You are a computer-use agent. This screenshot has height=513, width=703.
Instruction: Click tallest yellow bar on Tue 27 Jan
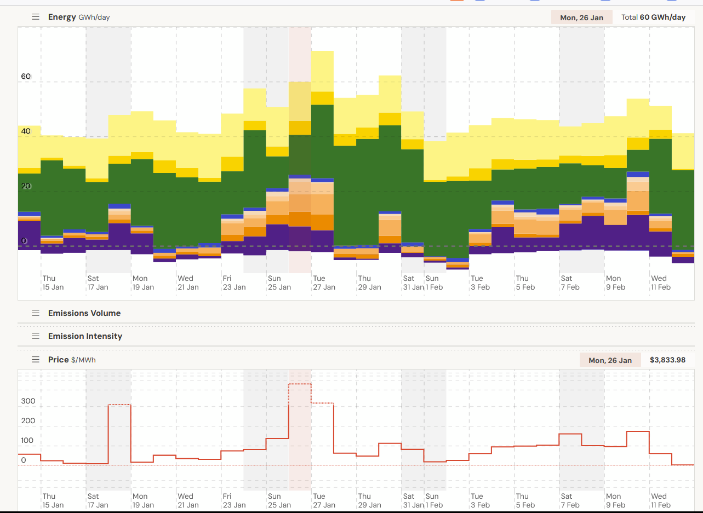pos(323,71)
